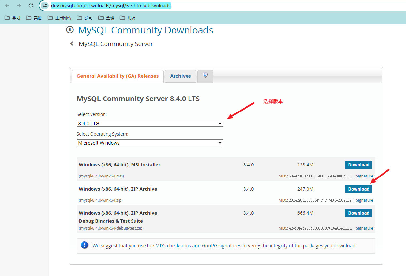Click the 128.4M size value
This screenshot has height=276, width=406.
[x=305, y=165]
